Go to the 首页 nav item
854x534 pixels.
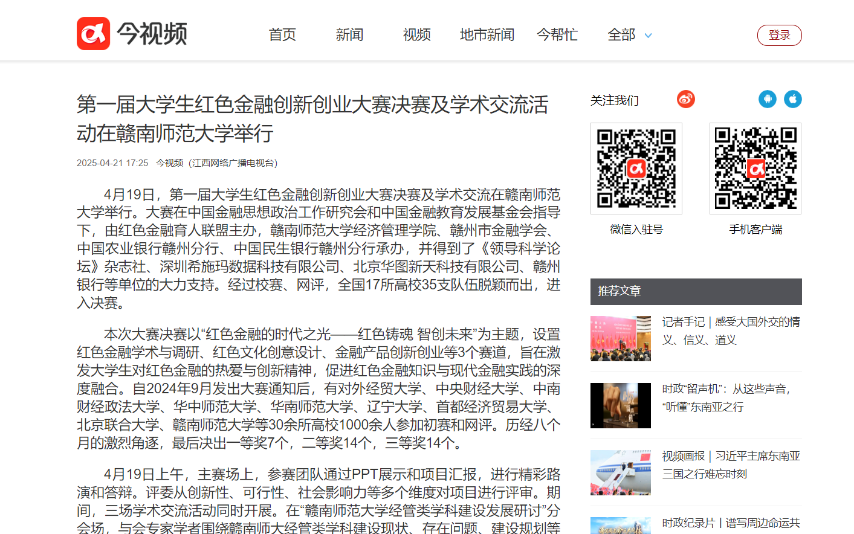click(x=282, y=35)
